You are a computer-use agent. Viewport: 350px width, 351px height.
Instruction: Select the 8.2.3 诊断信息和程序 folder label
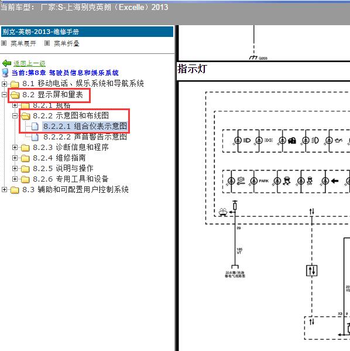pyautogui.click(x=71, y=147)
